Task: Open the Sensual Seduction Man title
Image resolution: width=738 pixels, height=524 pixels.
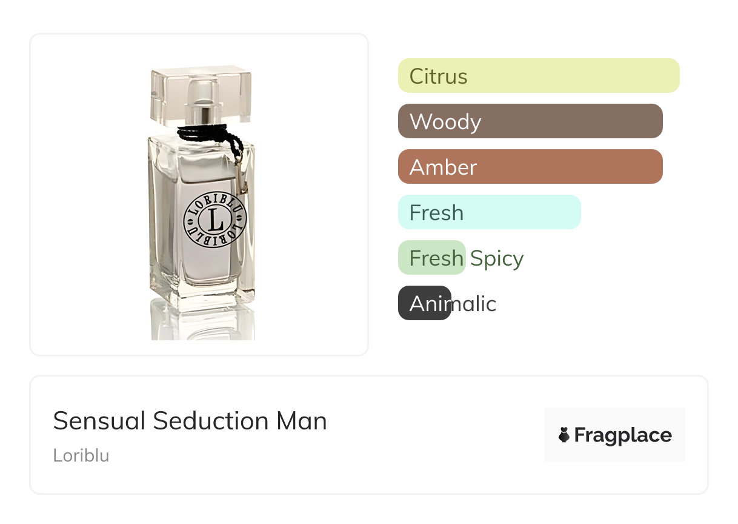Action: click(190, 421)
